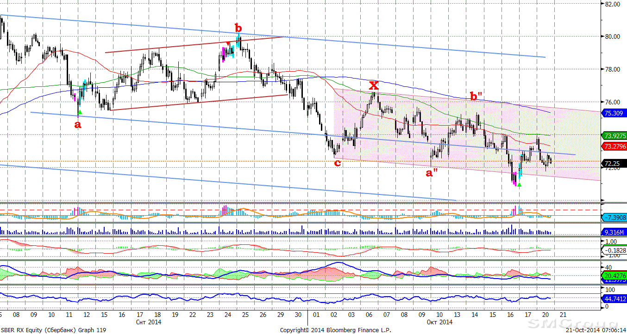
Task: Select the red X wave label
Action: point(373,85)
